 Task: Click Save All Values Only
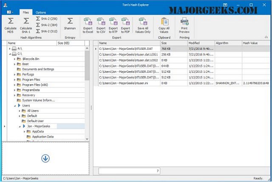[x=143, y=26]
